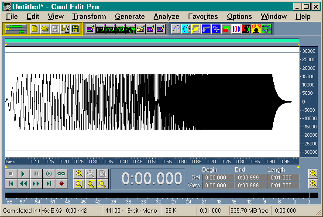Zoom out to the full waveform view

pyautogui.click(x=103, y=174)
